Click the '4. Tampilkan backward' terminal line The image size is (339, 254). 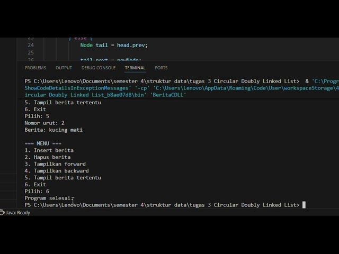point(57,171)
